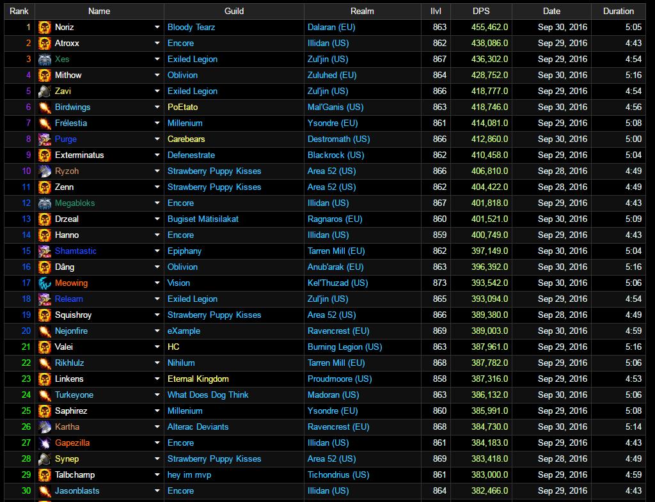Expand the dropdown arrow for Meowing
Viewport: 655px width, 502px height.
click(157, 283)
